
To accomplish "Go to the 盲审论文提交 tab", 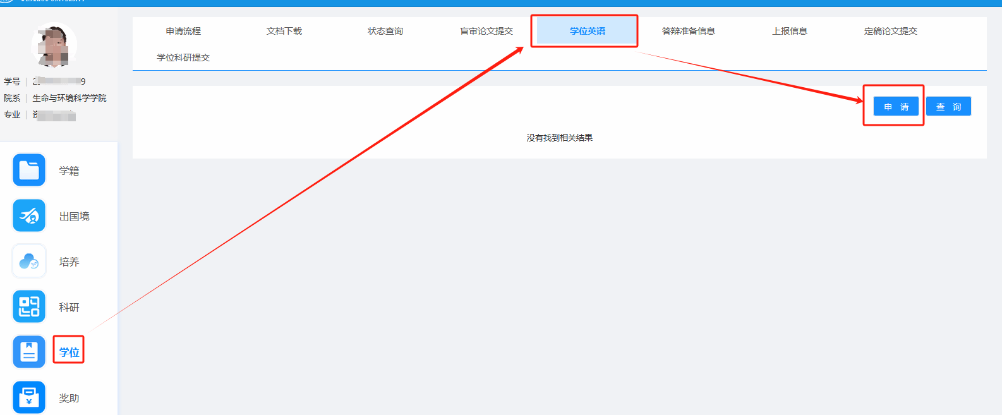I will tap(486, 31).
